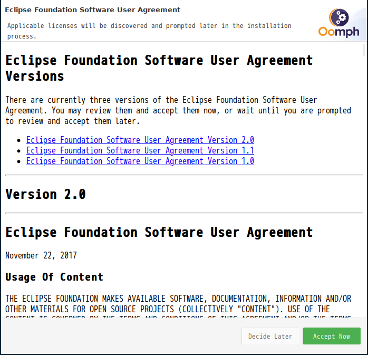Click the Decide Later button

coord(270,336)
